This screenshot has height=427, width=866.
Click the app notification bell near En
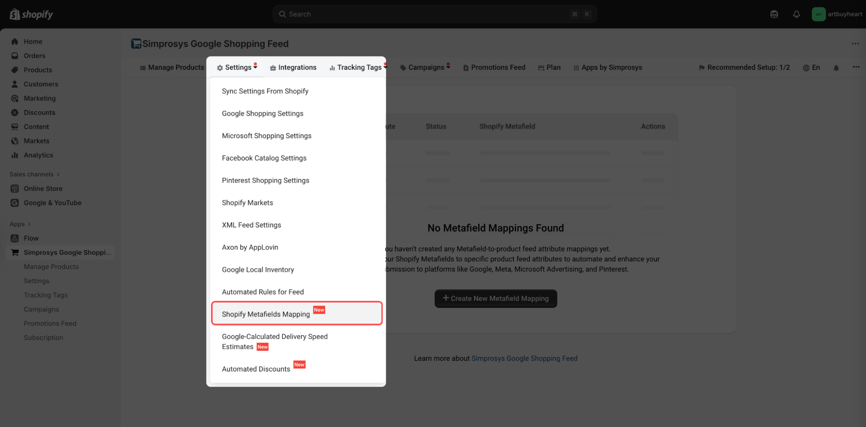tap(836, 68)
